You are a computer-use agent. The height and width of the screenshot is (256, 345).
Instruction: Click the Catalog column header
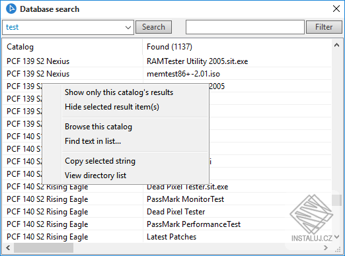point(20,47)
